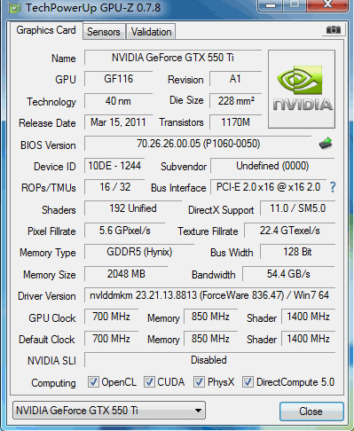Click the GPU Clock field 700 MHz

111,317
